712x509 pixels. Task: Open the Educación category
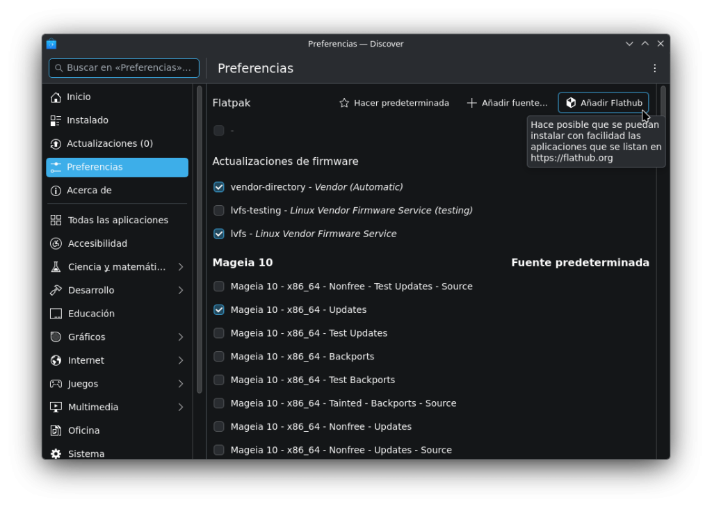coord(117,314)
